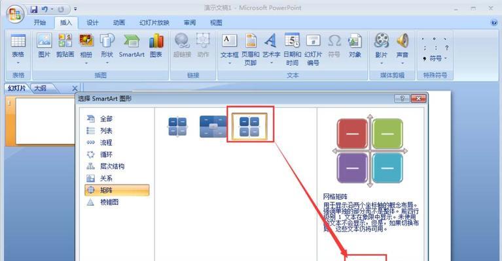Switch to the 视图 ribbon tab

[216, 23]
